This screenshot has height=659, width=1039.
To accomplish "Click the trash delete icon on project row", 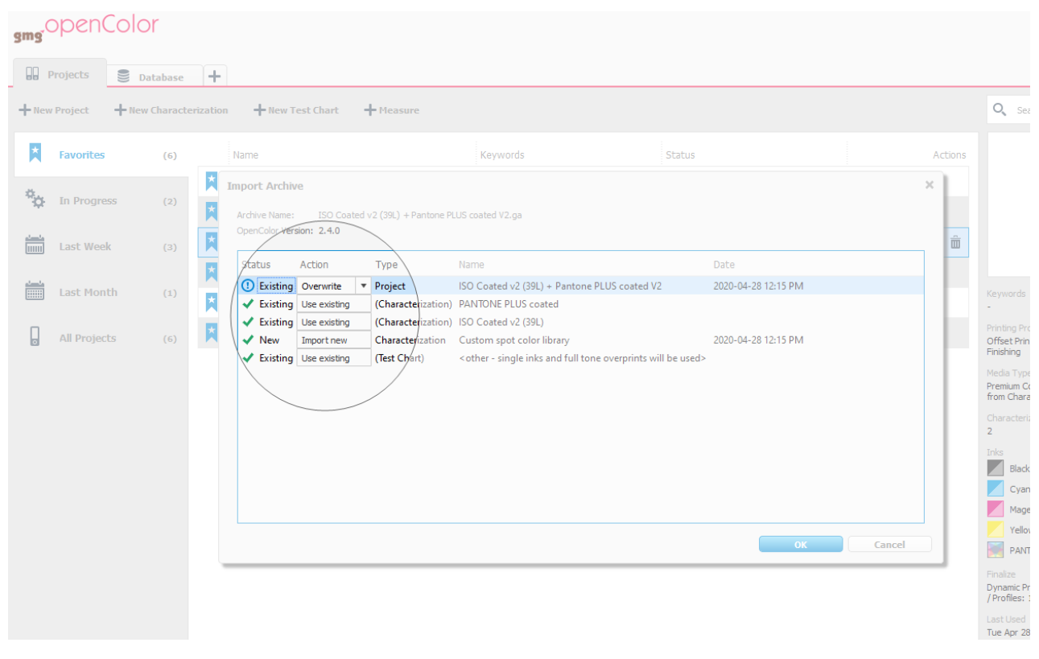I will [x=955, y=241].
